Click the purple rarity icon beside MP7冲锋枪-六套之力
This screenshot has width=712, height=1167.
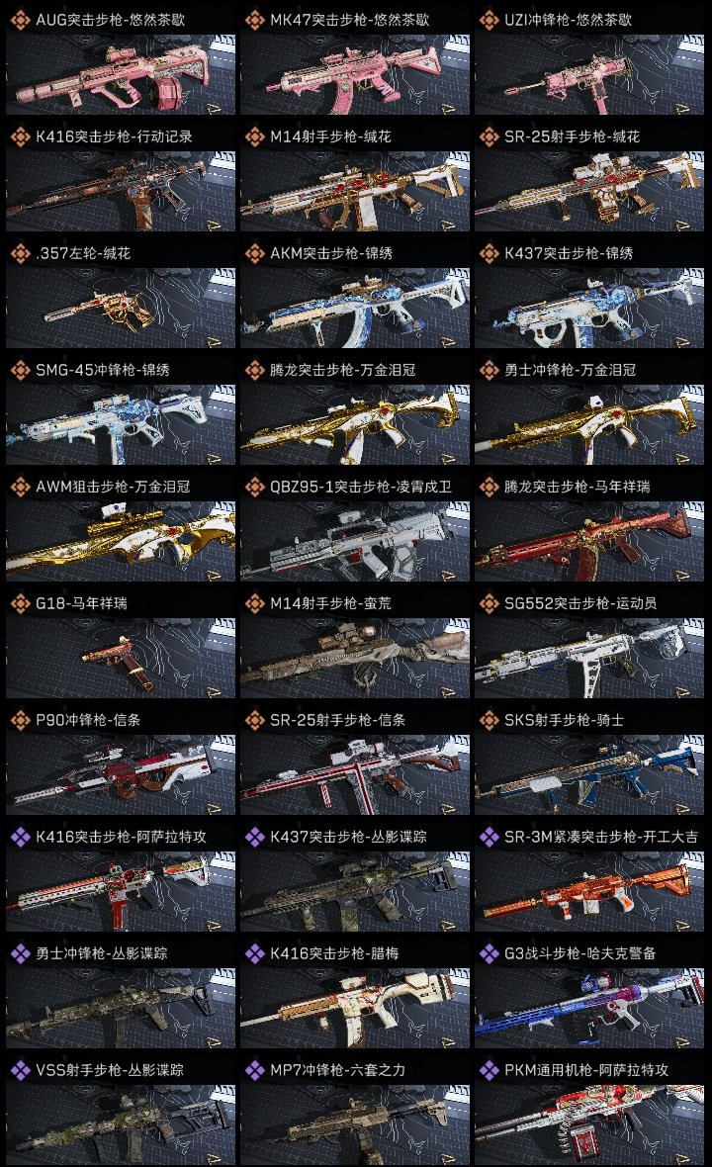[254, 1070]
